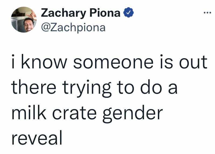Viewport: 215px width, 154px height.
Task: Click the word "someone" in the tweet
Action: 113,62
